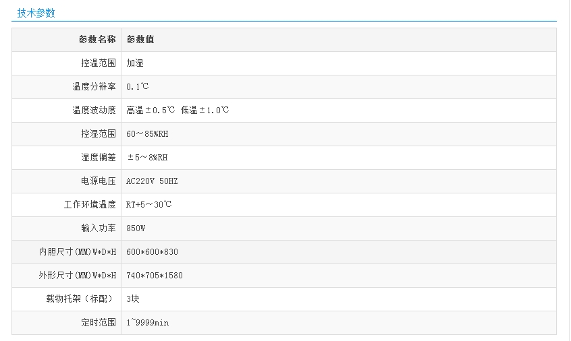Click the 1~9999min timer range value

point(147,323)
